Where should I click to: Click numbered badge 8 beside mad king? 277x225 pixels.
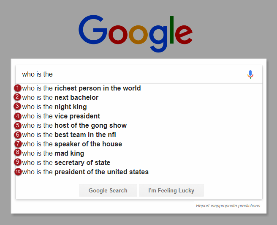18,153
